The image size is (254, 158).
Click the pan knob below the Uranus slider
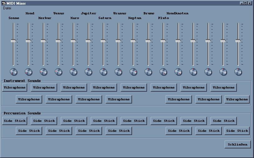pos(118,72)
